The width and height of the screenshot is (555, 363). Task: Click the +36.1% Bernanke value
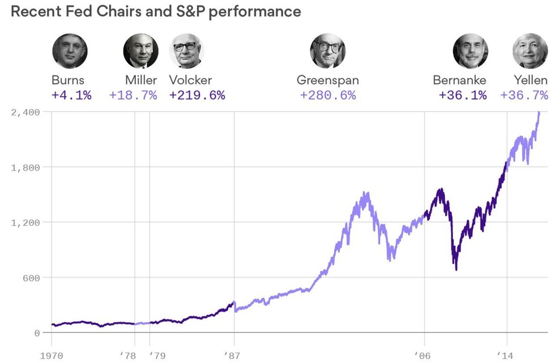(462, 95)
